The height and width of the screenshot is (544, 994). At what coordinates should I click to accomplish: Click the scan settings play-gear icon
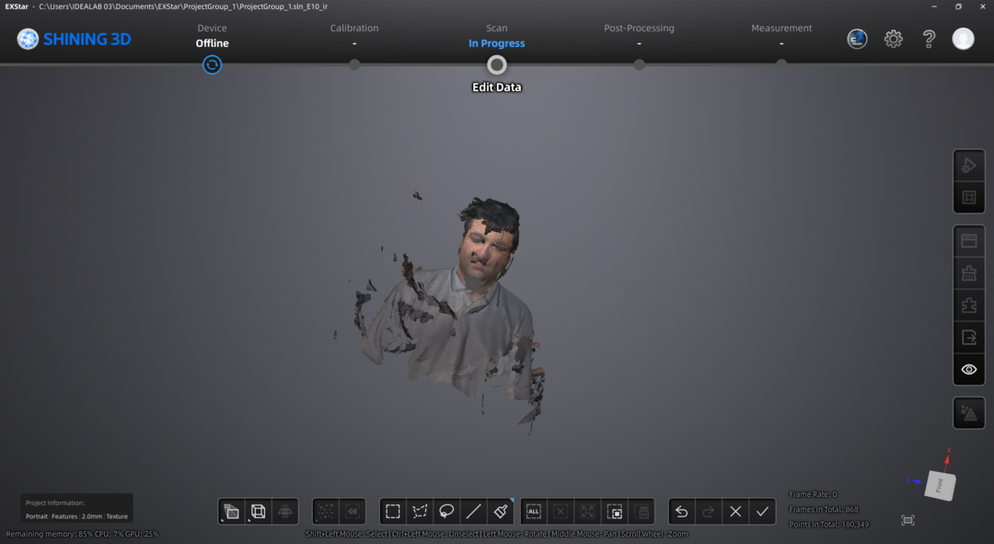968,166
